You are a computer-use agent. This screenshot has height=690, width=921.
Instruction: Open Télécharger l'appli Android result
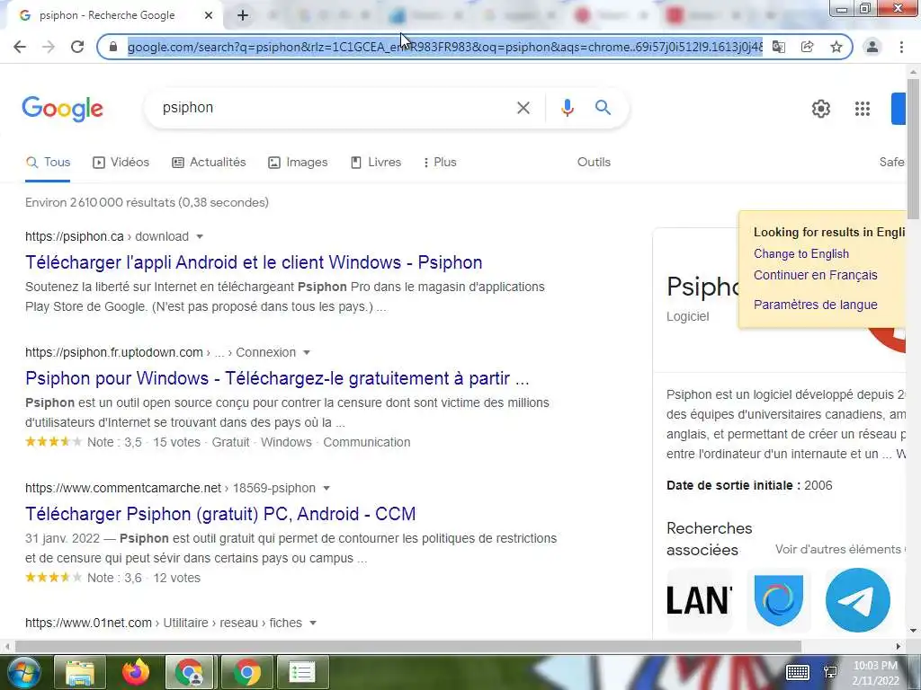(x=254, y=262)
